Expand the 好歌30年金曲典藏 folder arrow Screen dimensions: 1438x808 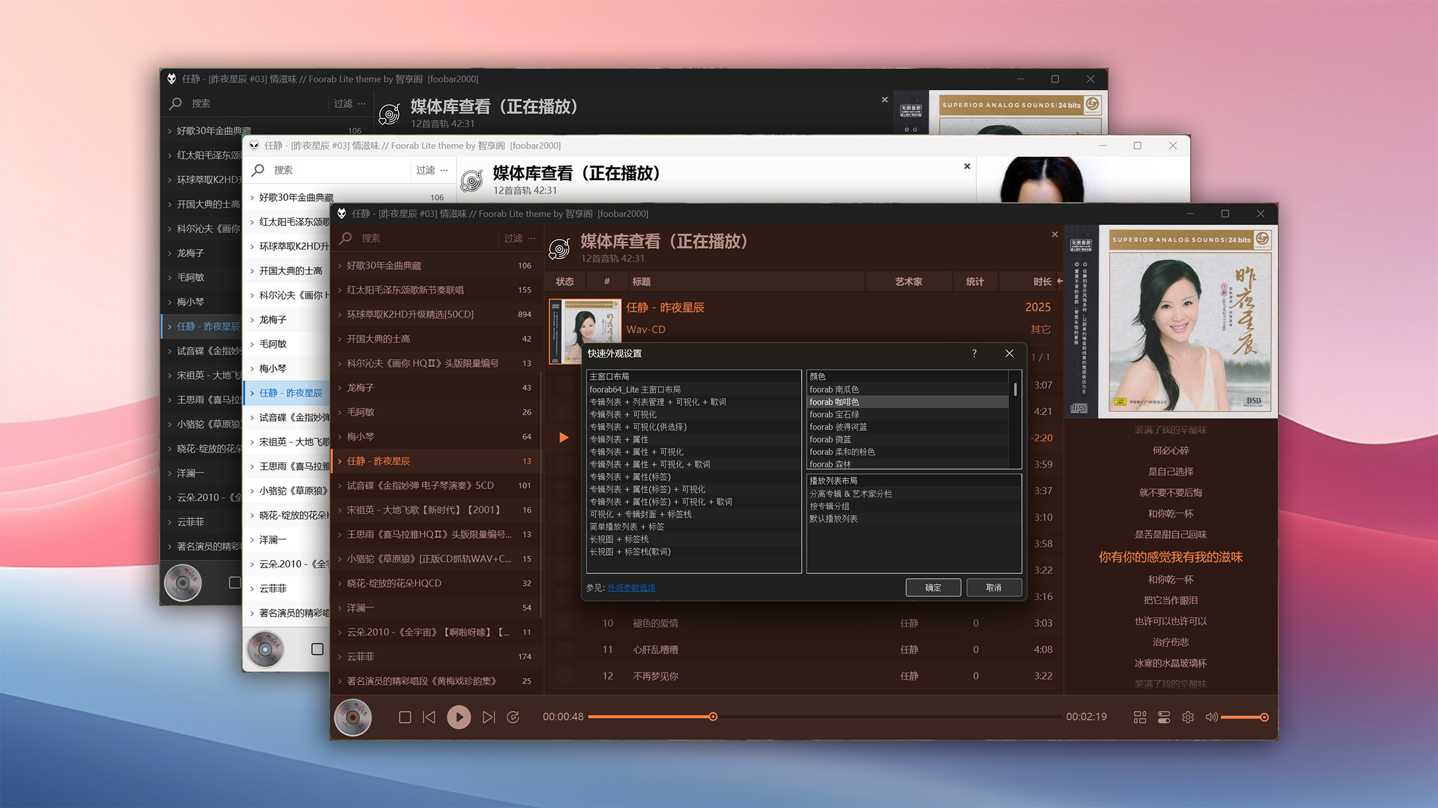340,265
